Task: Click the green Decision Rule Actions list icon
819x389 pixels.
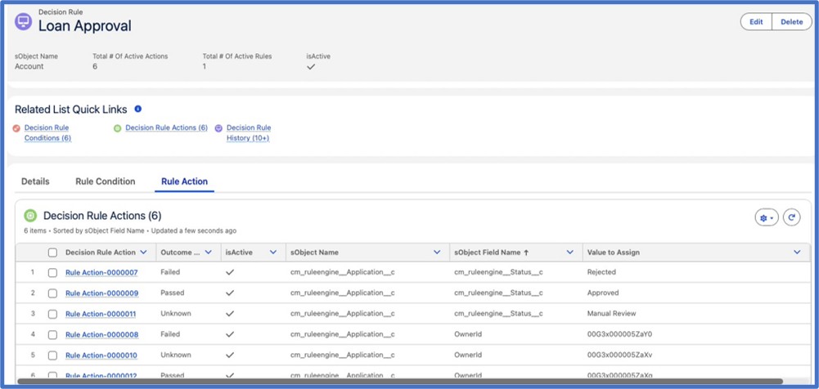Action: click(x=31, y=216)
